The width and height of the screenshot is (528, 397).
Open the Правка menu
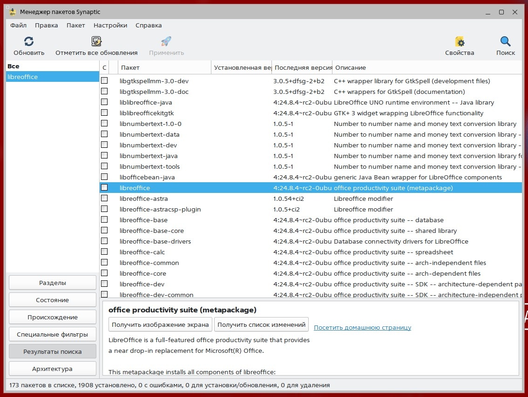[47, 25]
